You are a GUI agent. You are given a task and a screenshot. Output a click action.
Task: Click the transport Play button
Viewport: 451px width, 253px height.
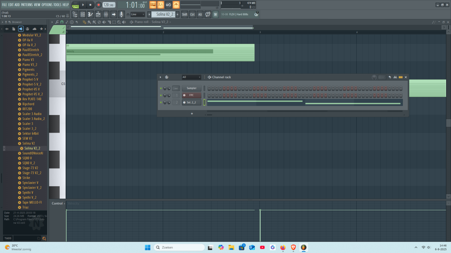pos(83,5)
